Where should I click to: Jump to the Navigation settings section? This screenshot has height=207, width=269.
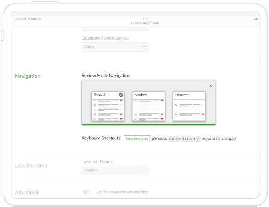(x=28, y=76)
